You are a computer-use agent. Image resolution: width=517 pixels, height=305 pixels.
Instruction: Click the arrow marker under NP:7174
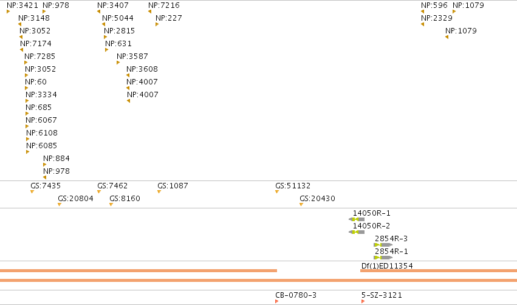[22, 50]
